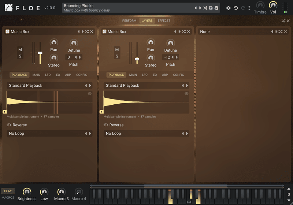Select previous playback mode for second layer
The width and height of the screenshot is (293, 205).
pos(183,86)
